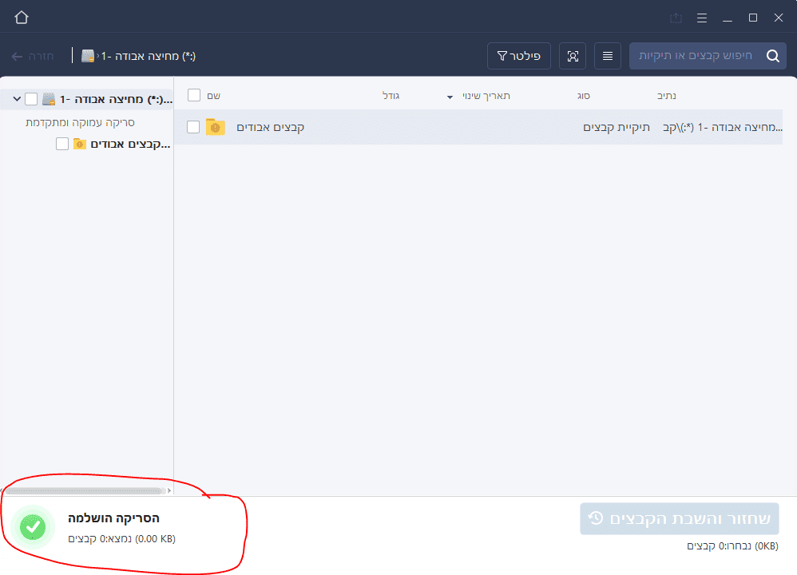The width and height of the screenshot is (797, 575).
Task: Select the קבצים אבודים tree item
Action: [130, 145]
